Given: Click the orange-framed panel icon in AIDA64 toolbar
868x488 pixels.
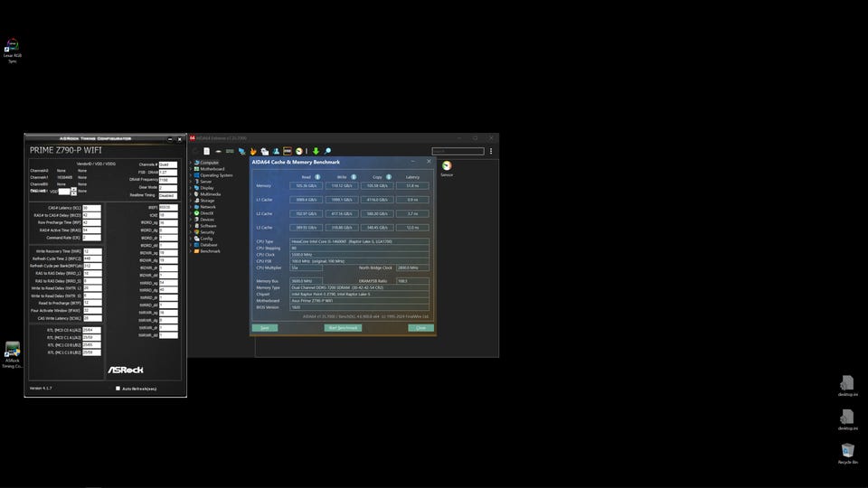Looking at the screenshot, I should click(288, 151).
